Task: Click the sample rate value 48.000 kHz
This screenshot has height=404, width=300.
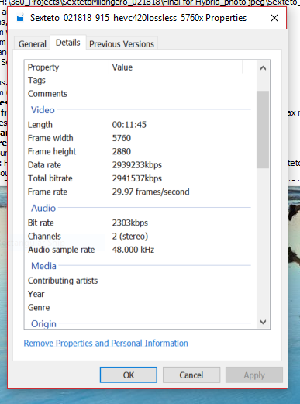Action: click(133, 250)
